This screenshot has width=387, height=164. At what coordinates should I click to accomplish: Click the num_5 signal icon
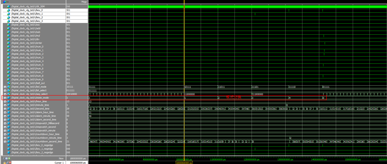tap(9, 65)
